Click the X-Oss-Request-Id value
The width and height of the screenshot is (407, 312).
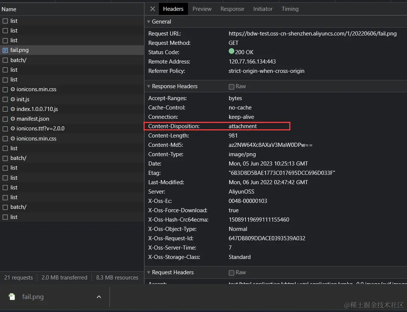[267, 238]
